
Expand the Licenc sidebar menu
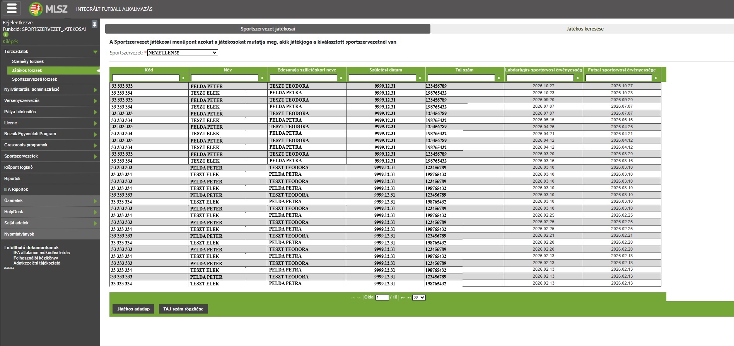pos(95,123)
